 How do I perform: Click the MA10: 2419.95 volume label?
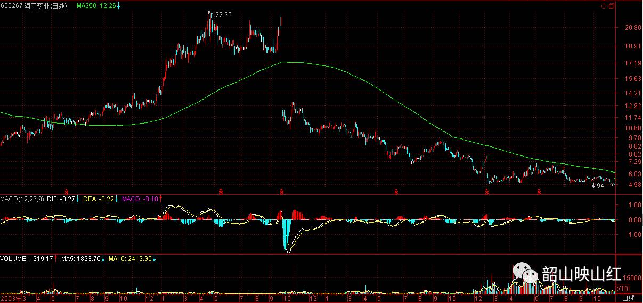coord(130,259)
